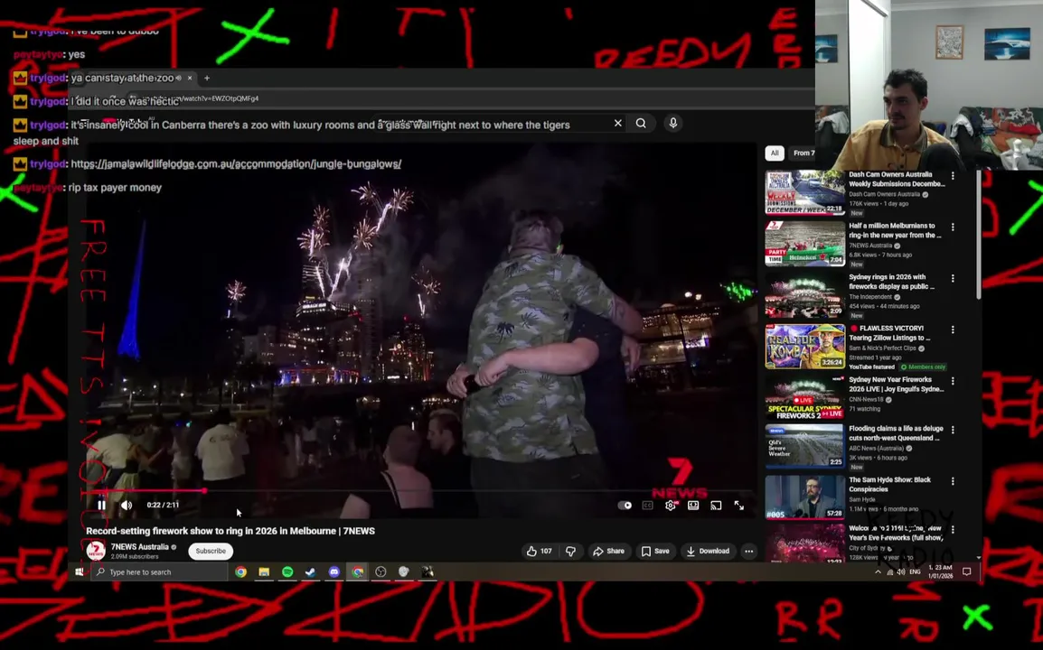Open Steam from taskbar
This screenshot has width=1043, height=650.
pyautogui.click(x=311, y=571)
